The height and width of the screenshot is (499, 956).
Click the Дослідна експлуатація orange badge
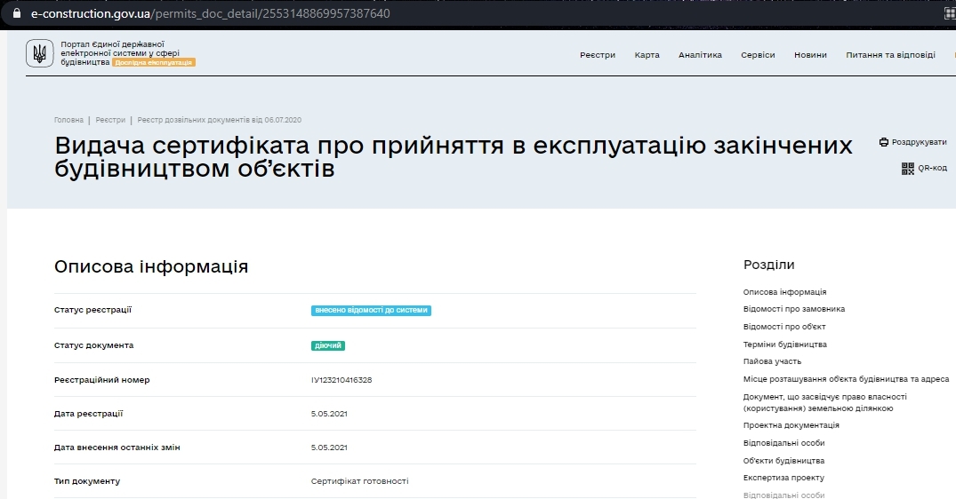pyautogui.click(x=154, y=62)
